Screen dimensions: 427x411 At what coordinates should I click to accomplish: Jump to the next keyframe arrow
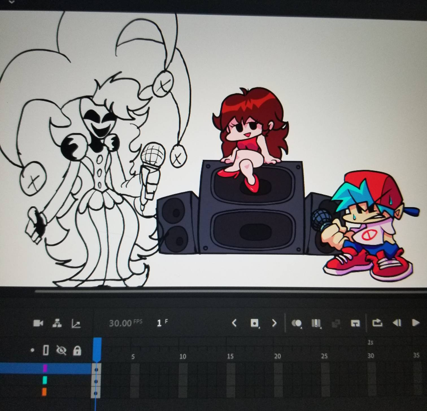[274, 323]
